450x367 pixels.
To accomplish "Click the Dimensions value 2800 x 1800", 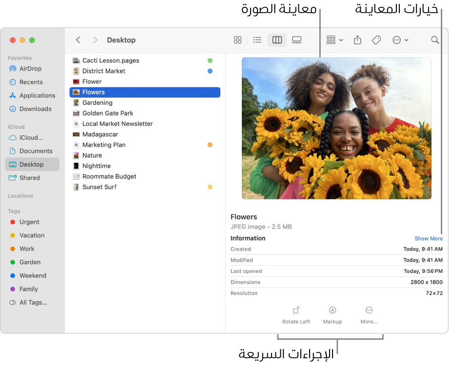I will coord(427,282).
